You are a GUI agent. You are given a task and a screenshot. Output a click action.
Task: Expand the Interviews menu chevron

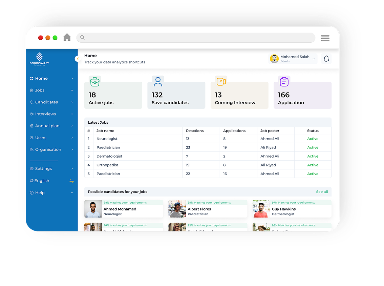coord(72,114)
